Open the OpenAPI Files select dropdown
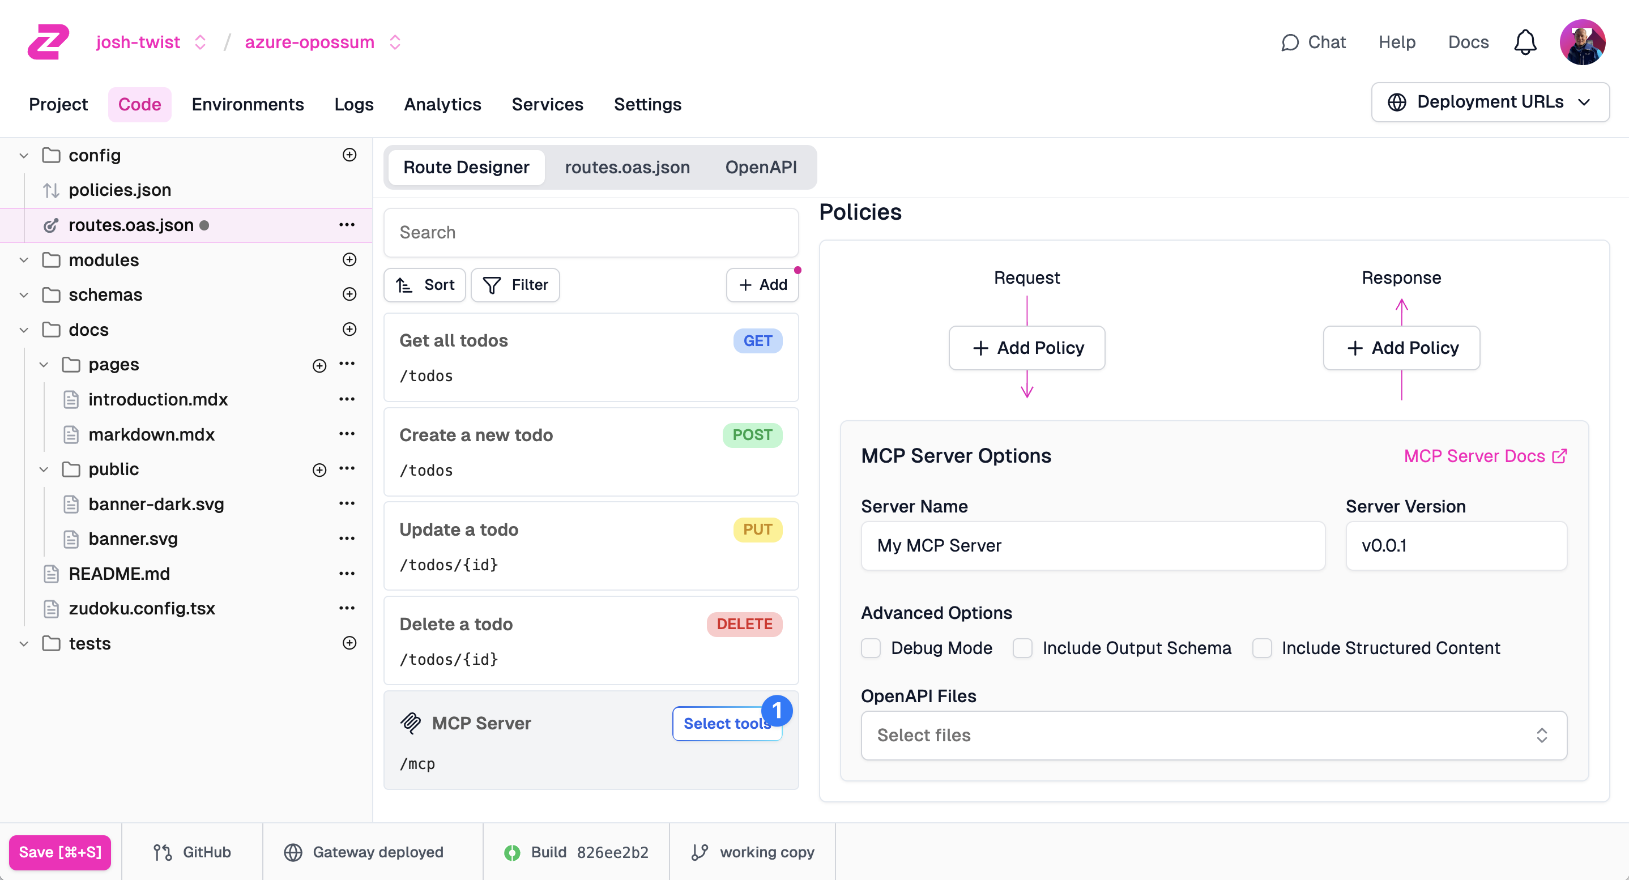This screenshot has width=1629, height=880. 1213,734
